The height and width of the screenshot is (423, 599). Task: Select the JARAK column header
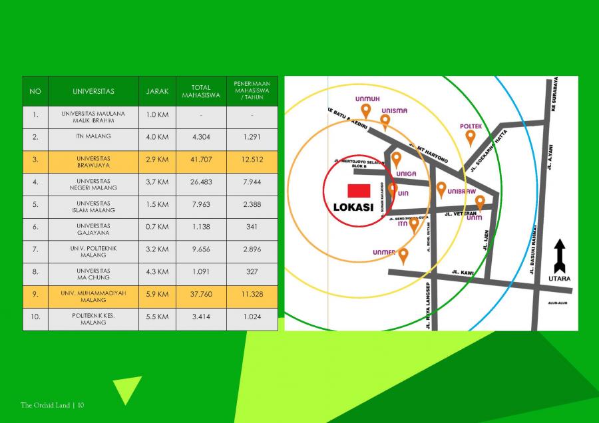point(157,91)
